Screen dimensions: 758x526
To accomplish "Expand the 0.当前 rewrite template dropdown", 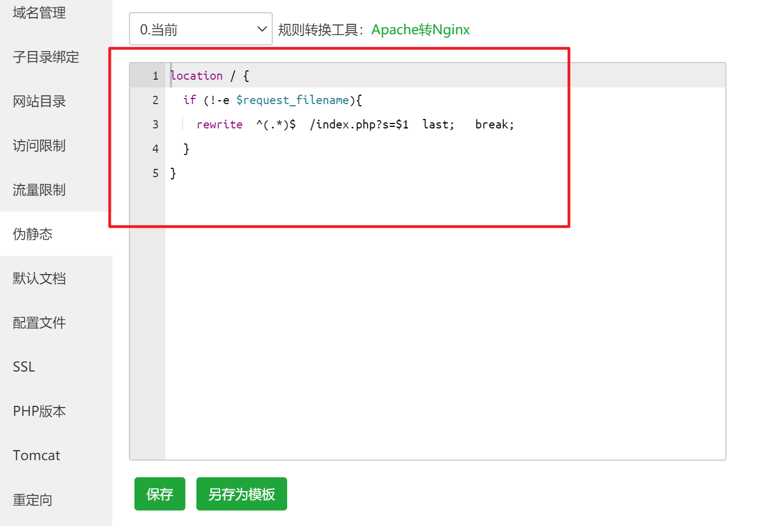I will pyautogui.click(x=201, y=29).
